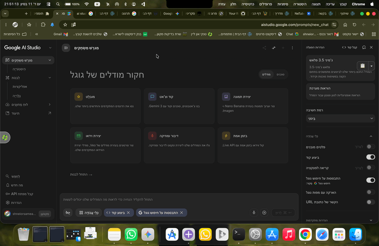The width and height of the screenshot is (379, 246).
Task: Open WhatsApp from the Dock
Action: pyautogui.click(x=131, y=235)
